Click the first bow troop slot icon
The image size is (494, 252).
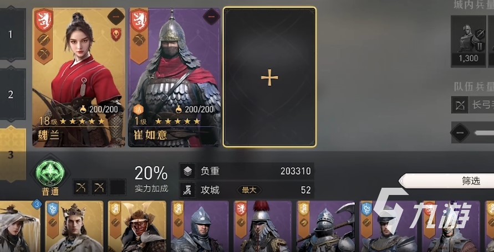coord(80,188)
